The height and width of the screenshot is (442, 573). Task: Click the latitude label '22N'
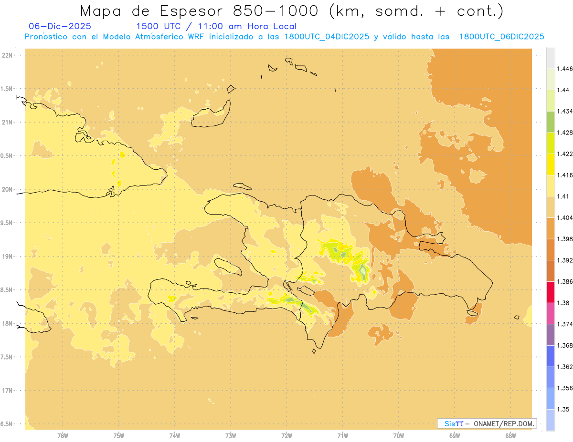(7, 55)
